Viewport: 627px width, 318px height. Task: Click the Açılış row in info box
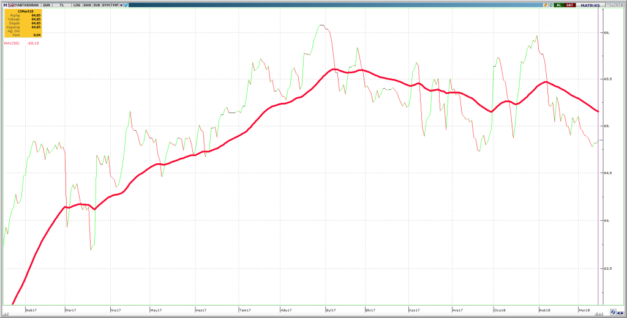(23, 15)
